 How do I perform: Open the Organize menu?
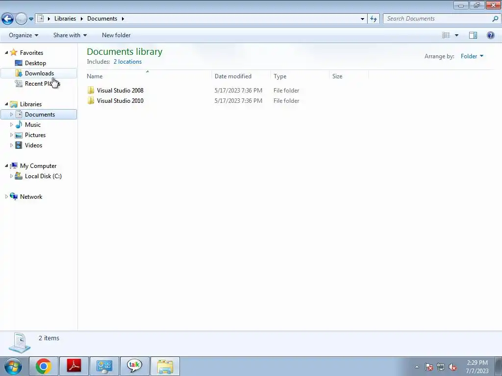[24, 35]
